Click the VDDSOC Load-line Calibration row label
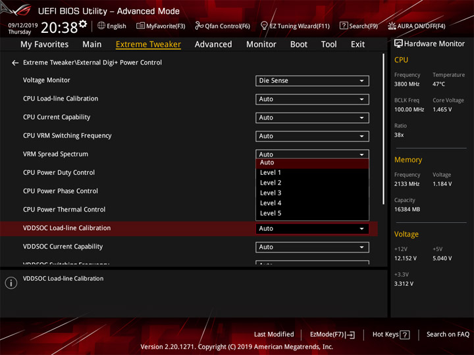 (x=66, y=228)
